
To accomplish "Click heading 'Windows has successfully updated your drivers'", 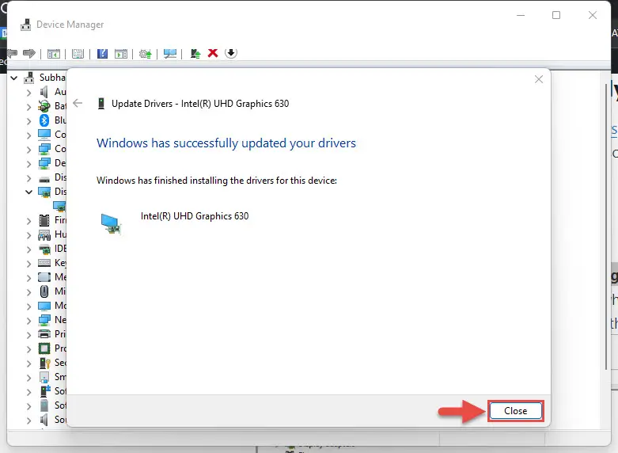I will click(226, 143).
